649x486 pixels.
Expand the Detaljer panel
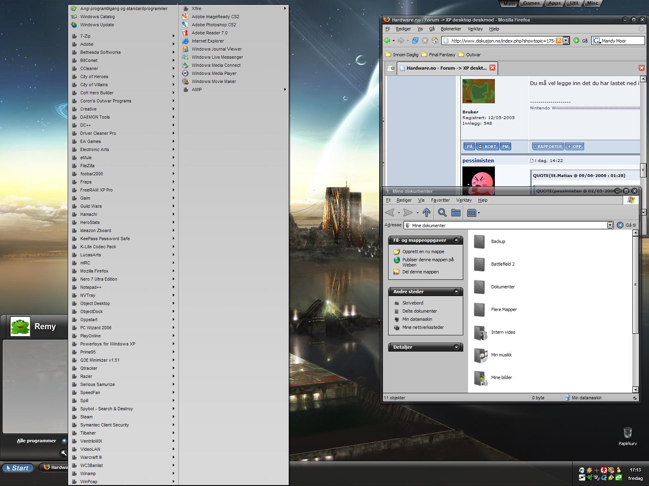tap(456, 347)
